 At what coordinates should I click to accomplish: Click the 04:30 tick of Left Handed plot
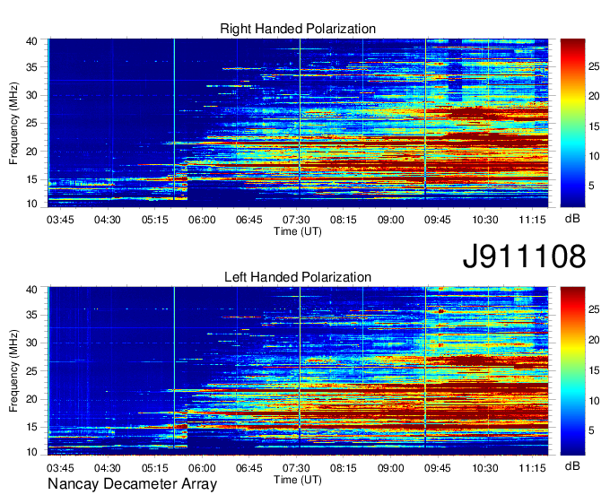pos(108,468)
